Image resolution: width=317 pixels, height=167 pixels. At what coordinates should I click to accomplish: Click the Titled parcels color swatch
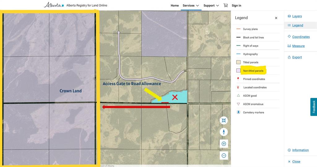click(238, 62)
